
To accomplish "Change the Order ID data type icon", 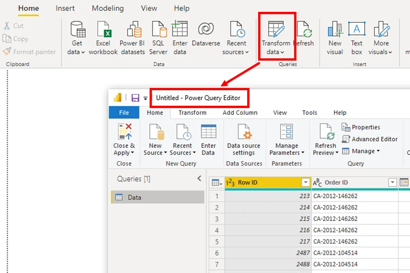I will 317,182.
